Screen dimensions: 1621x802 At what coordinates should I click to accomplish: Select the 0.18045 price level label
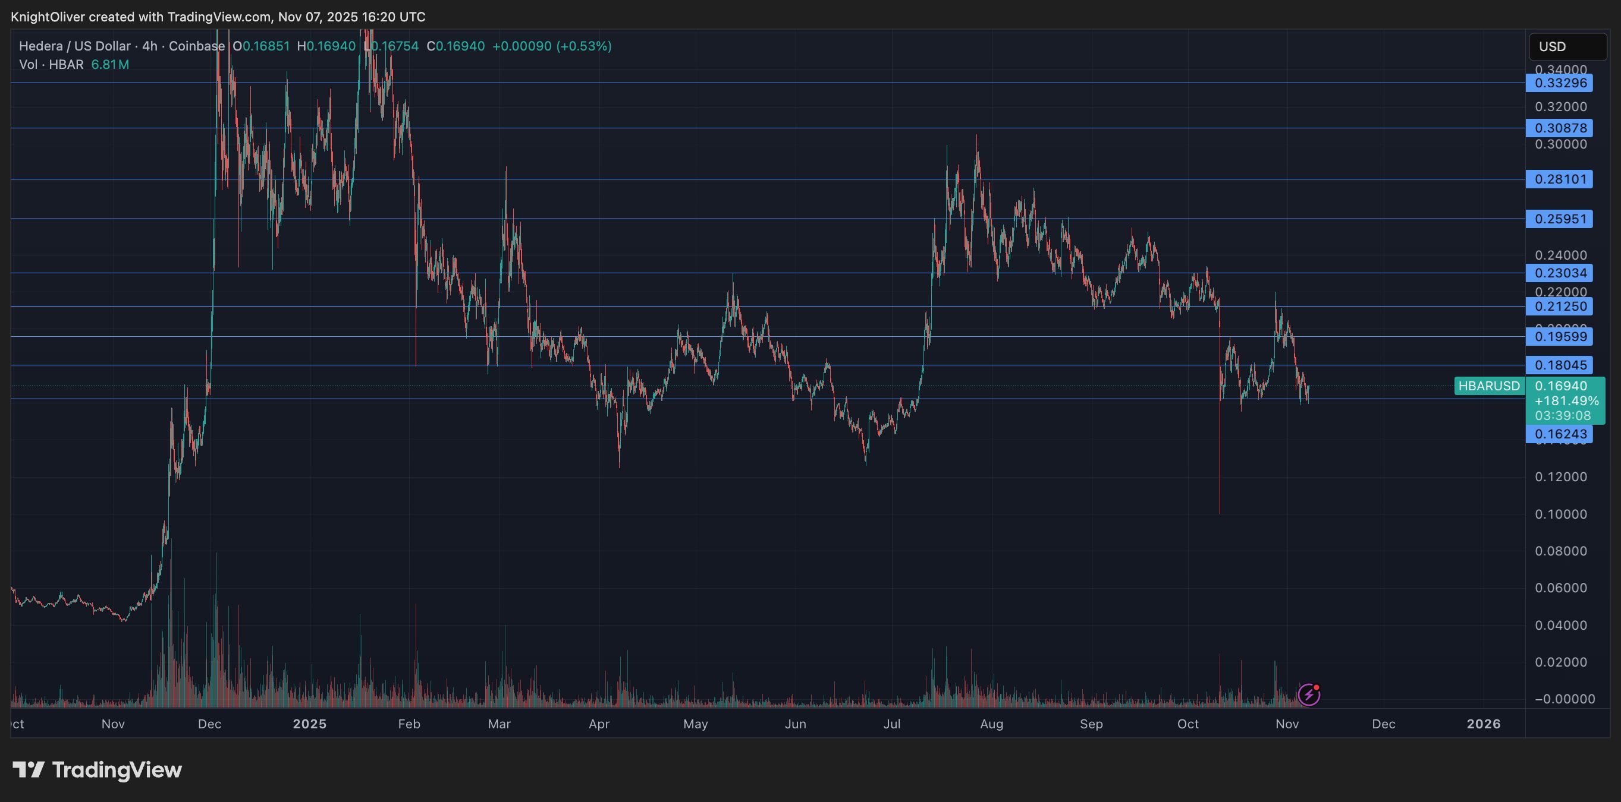point(1559,365)
